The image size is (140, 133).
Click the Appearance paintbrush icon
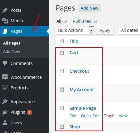point(5,102)
